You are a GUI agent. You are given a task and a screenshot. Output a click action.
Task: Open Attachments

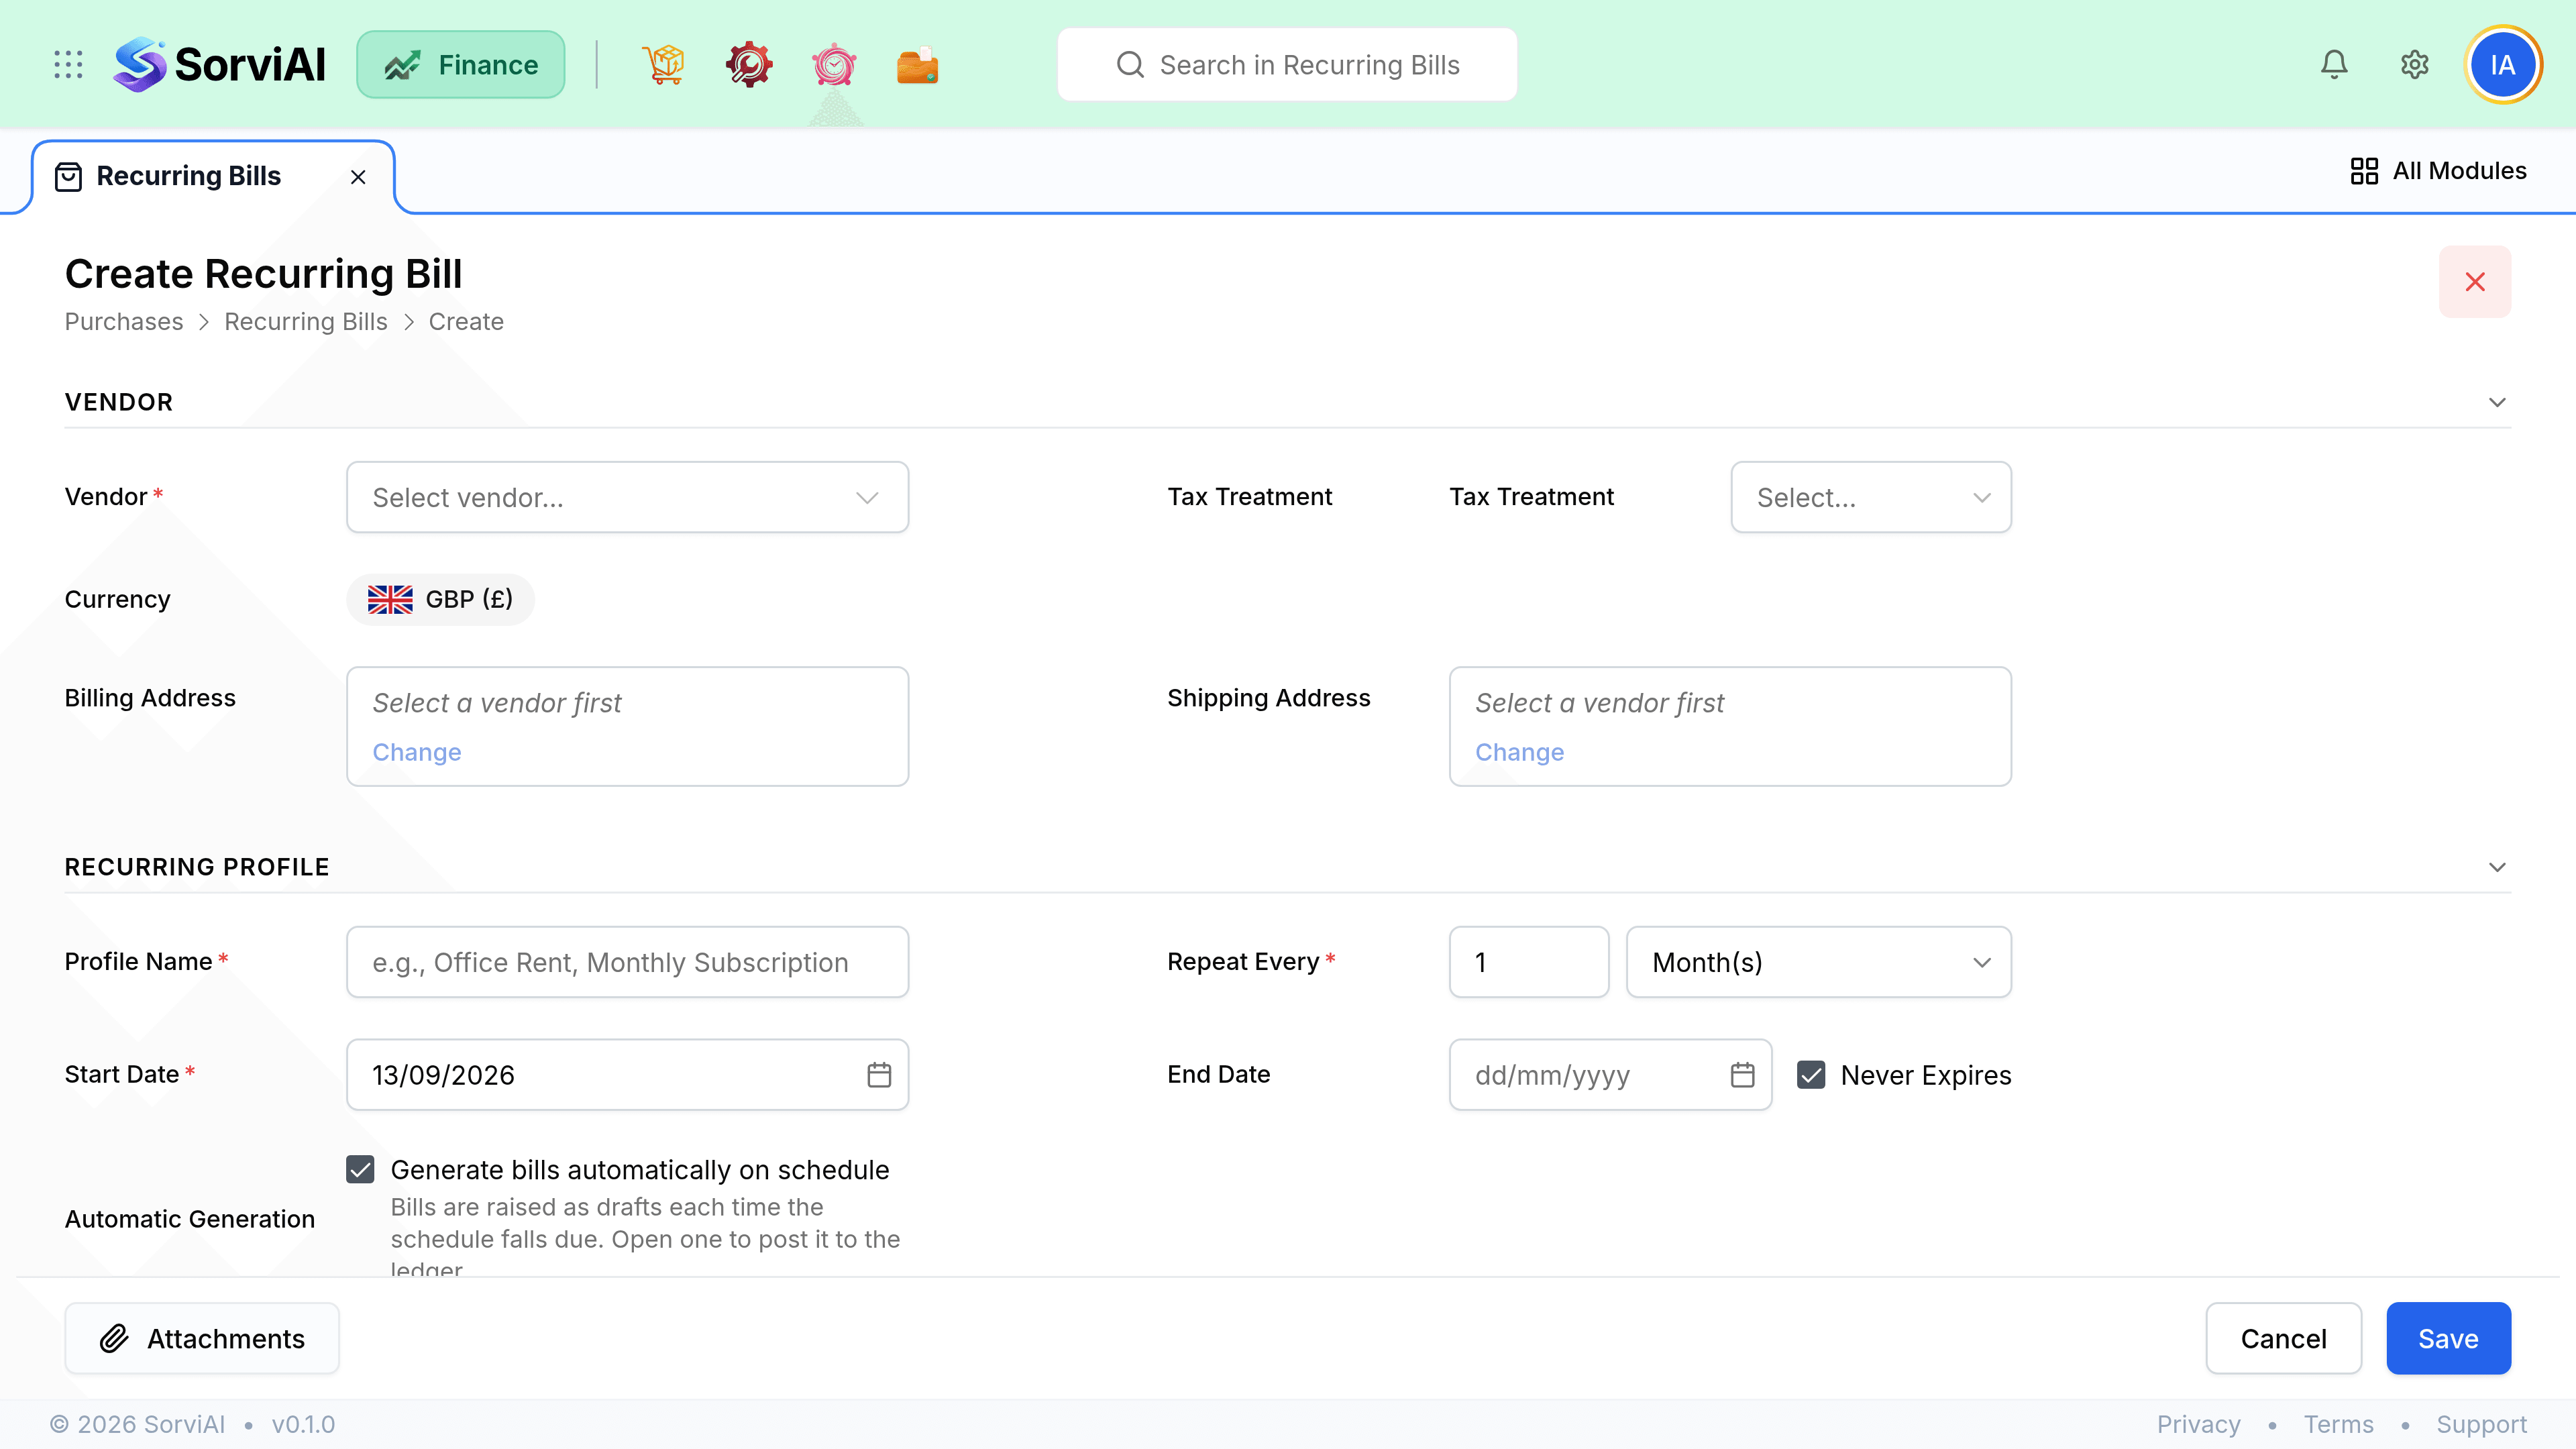point(202,1339)
